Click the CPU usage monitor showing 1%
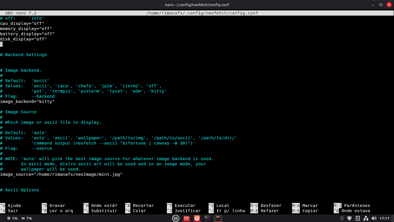 tap(12, 218)
